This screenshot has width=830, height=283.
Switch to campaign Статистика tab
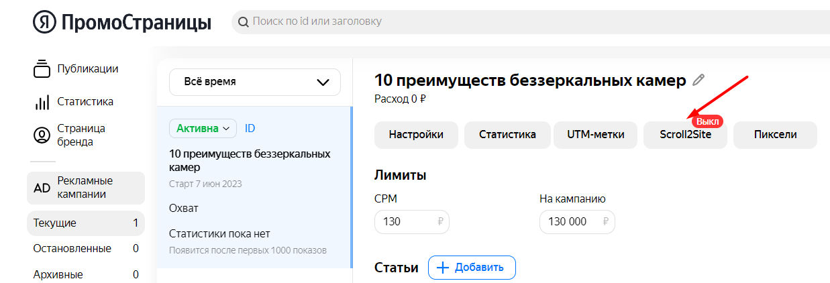point(507,134)
